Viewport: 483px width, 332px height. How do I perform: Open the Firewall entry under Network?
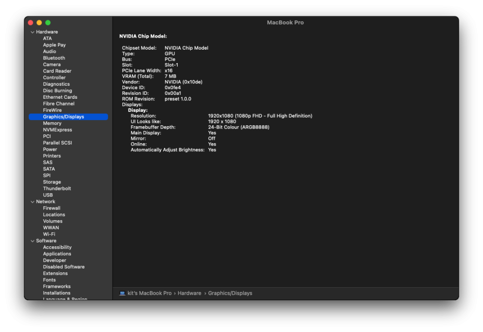pyautogui.click(x=52, y=208)
